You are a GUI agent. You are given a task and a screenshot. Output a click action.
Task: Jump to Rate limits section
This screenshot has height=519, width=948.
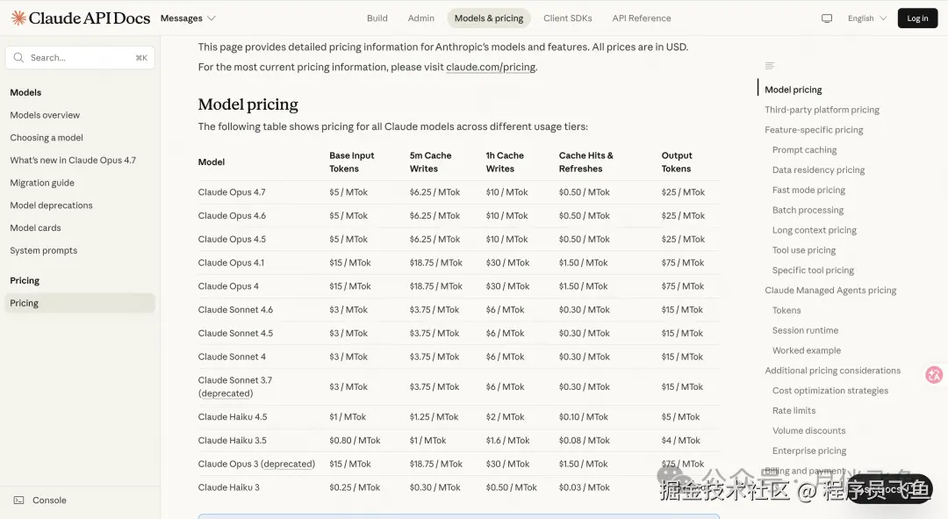tap(794, 411)
